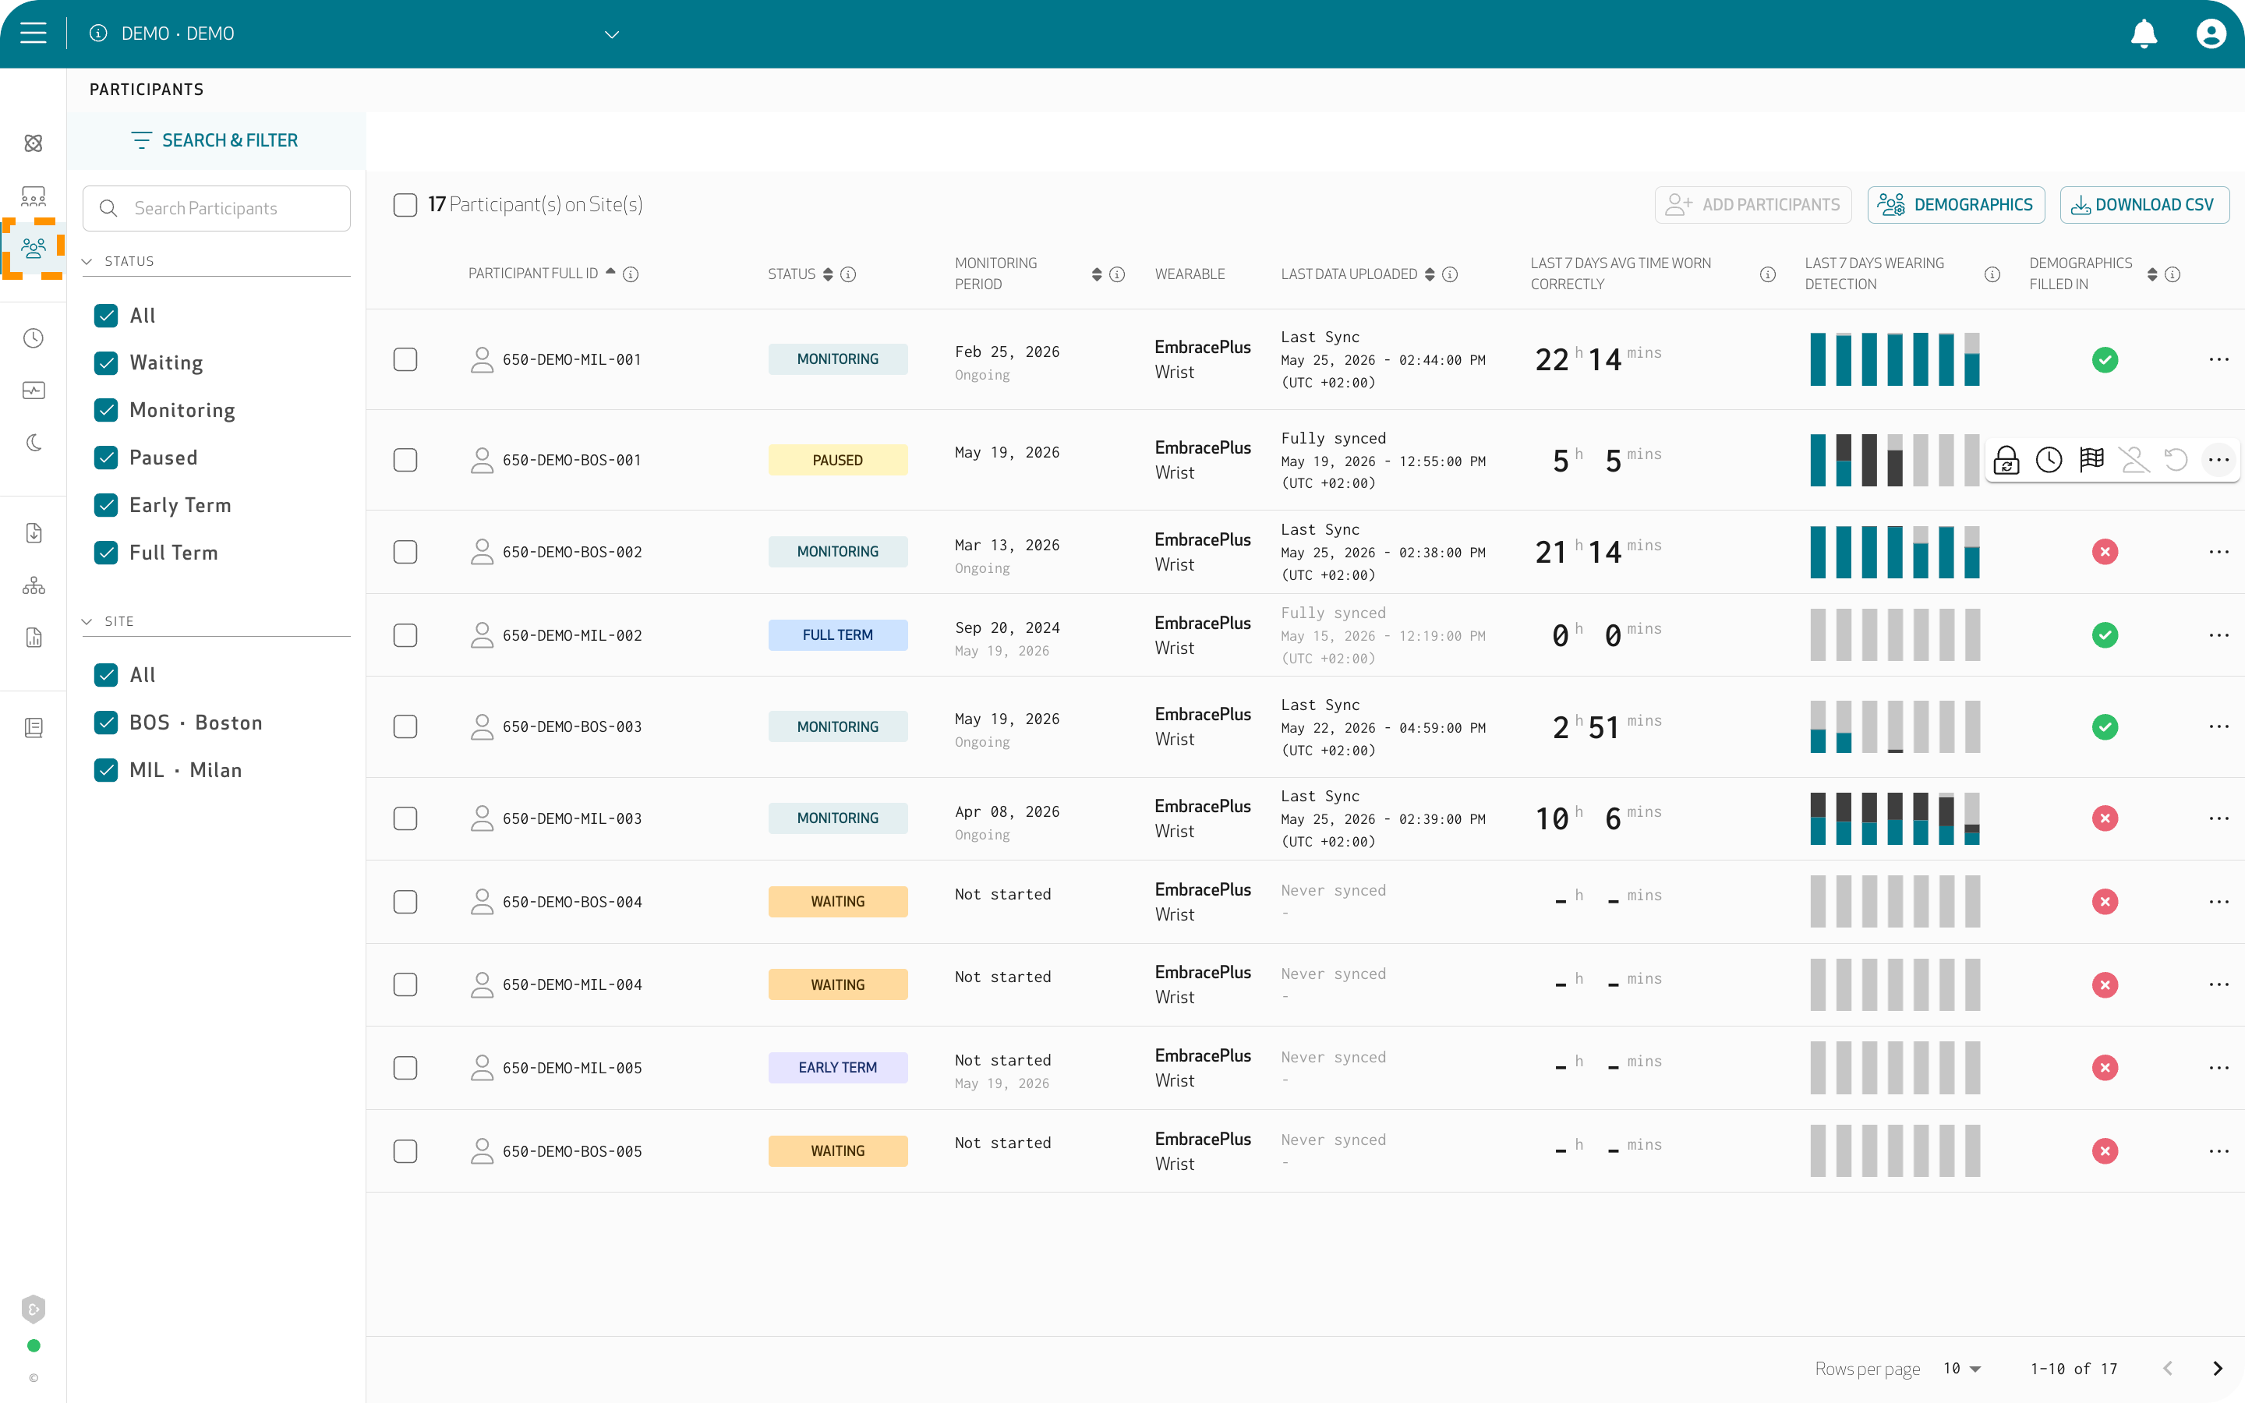Toggle the Waiting status filter
This screenshot has height=1403, width=2245.
pyautogui.click(x=106, y=362)
